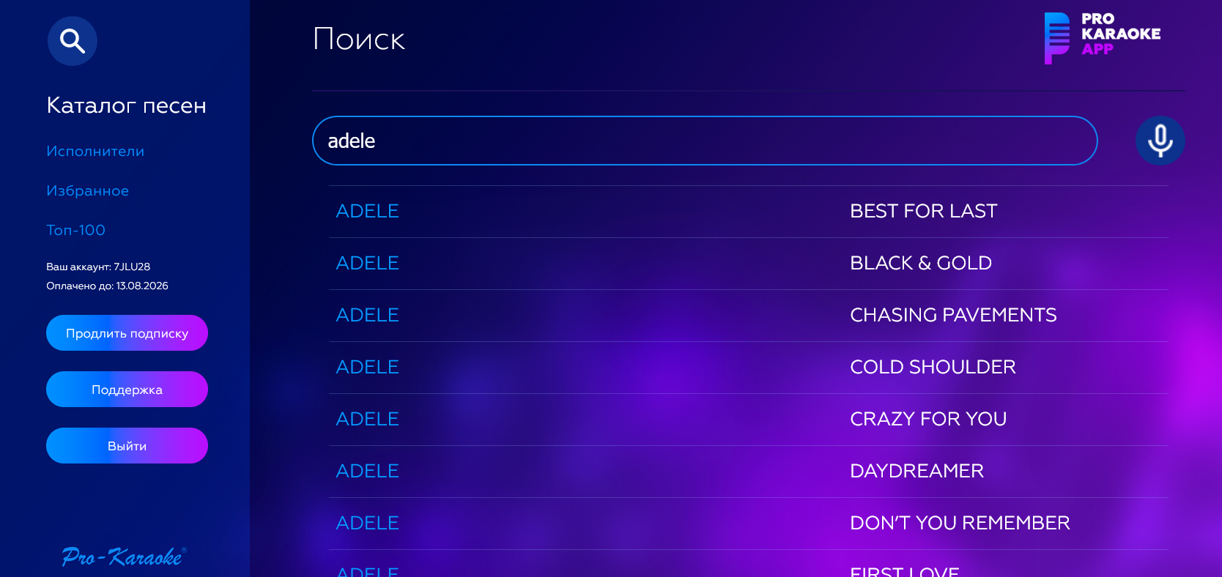
Task: Click the Pro Karaoke App logo
Action: pyautogui.click(x=1103, y=37)
